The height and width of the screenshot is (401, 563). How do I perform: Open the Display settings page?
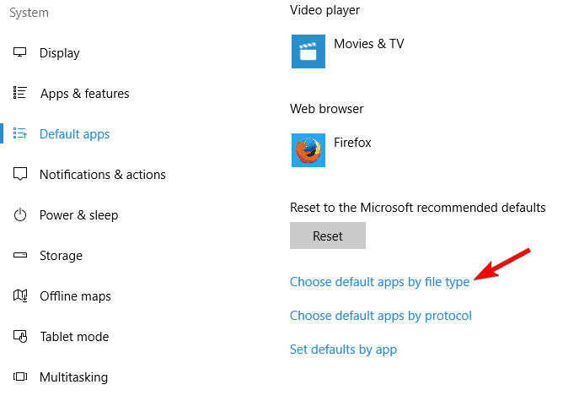(60, 53)
